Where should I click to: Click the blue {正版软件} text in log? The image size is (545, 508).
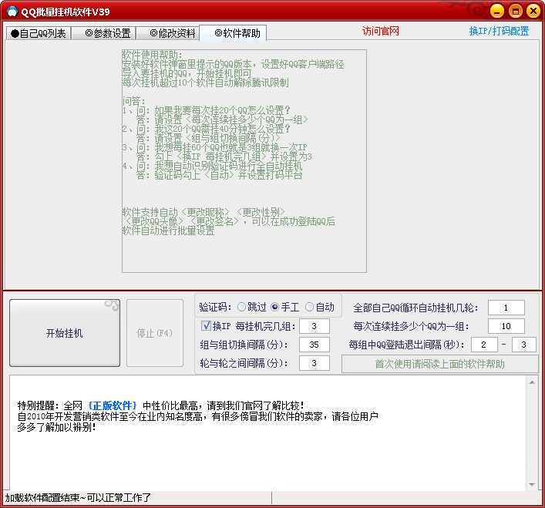[113, 405]
